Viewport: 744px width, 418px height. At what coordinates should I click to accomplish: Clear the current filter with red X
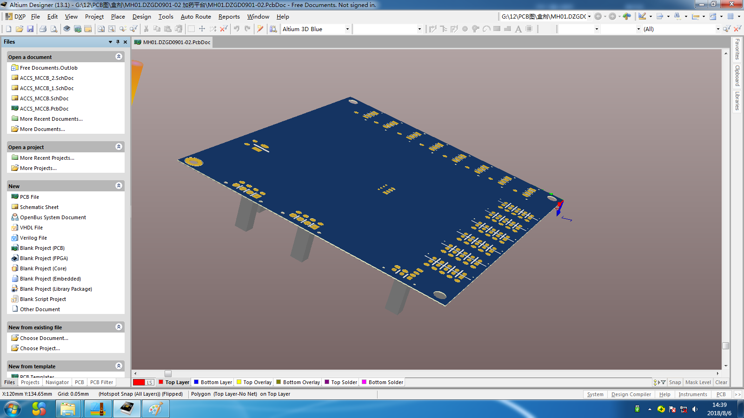click(224, 29)
